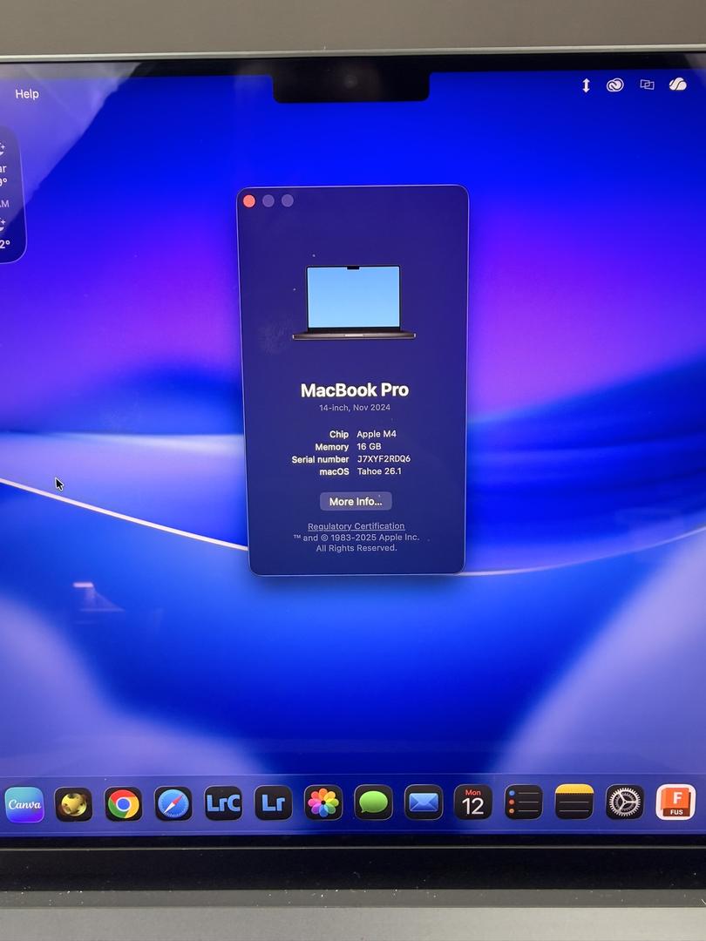
Task: Open Adobe Lightroom (Lr) in dock
Action: click(273, 803)
